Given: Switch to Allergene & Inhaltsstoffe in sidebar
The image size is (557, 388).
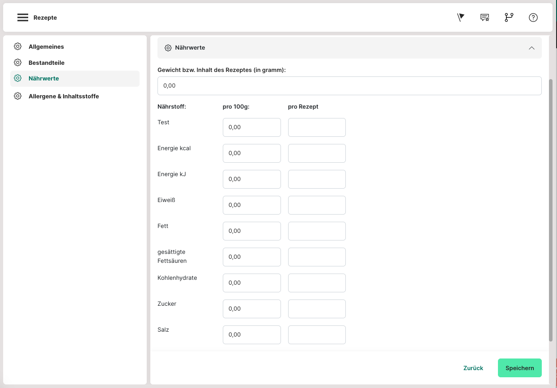Looking at the screenshot, I should click(64, 96).
